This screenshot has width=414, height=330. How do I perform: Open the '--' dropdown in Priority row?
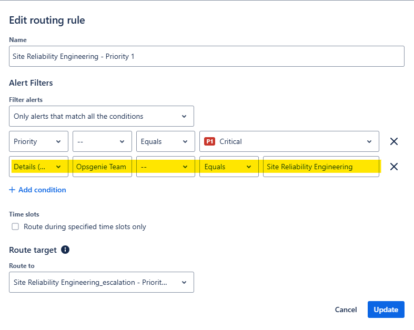point(102,141)
